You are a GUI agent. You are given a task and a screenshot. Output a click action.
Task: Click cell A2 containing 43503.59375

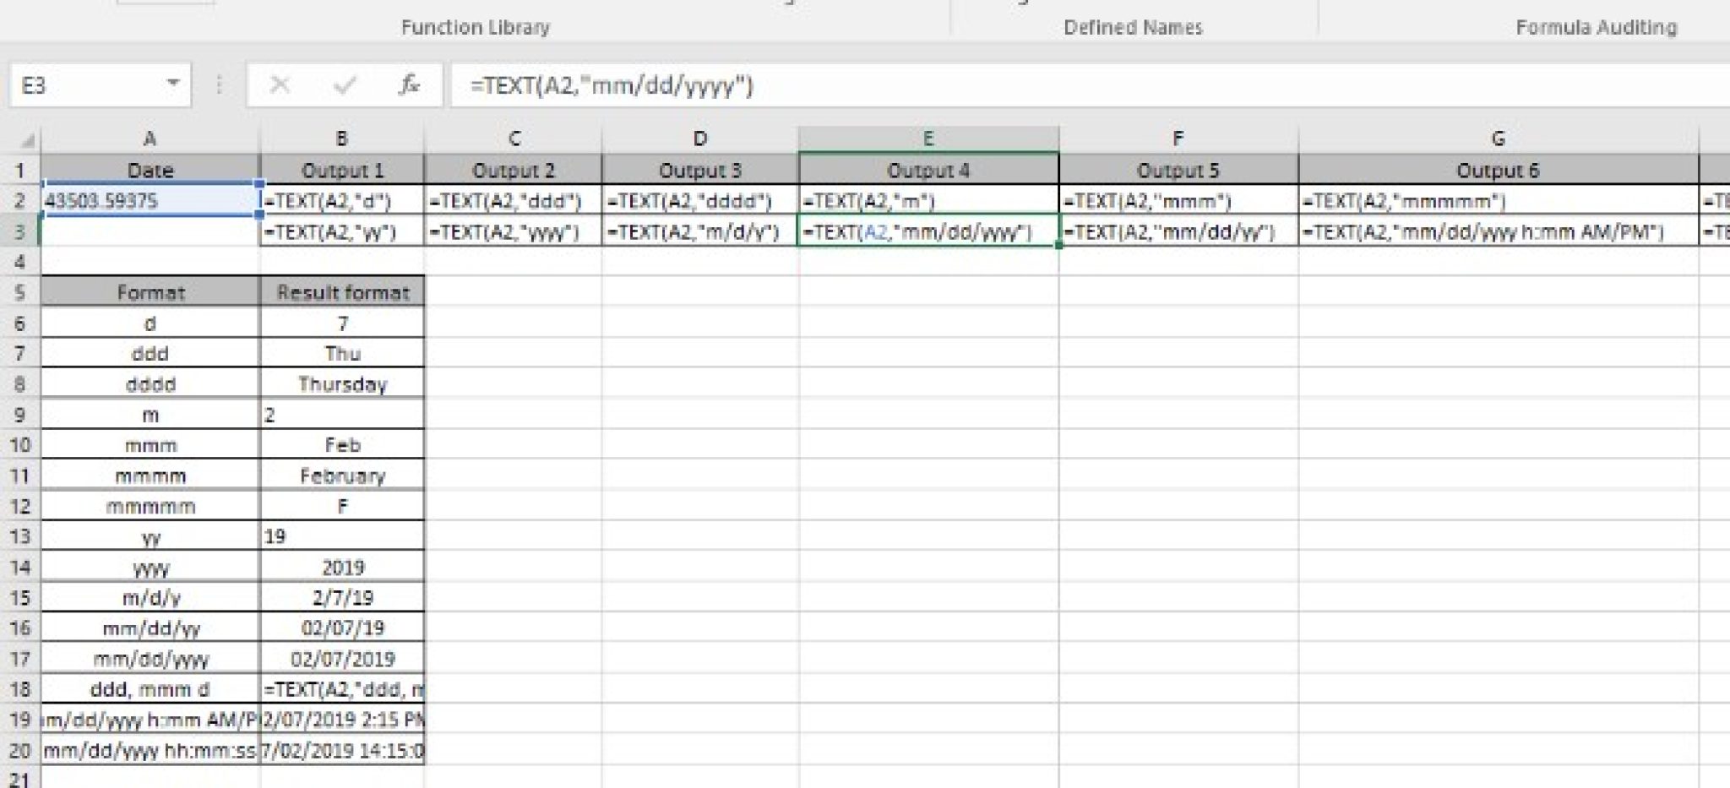click(150, 201)
